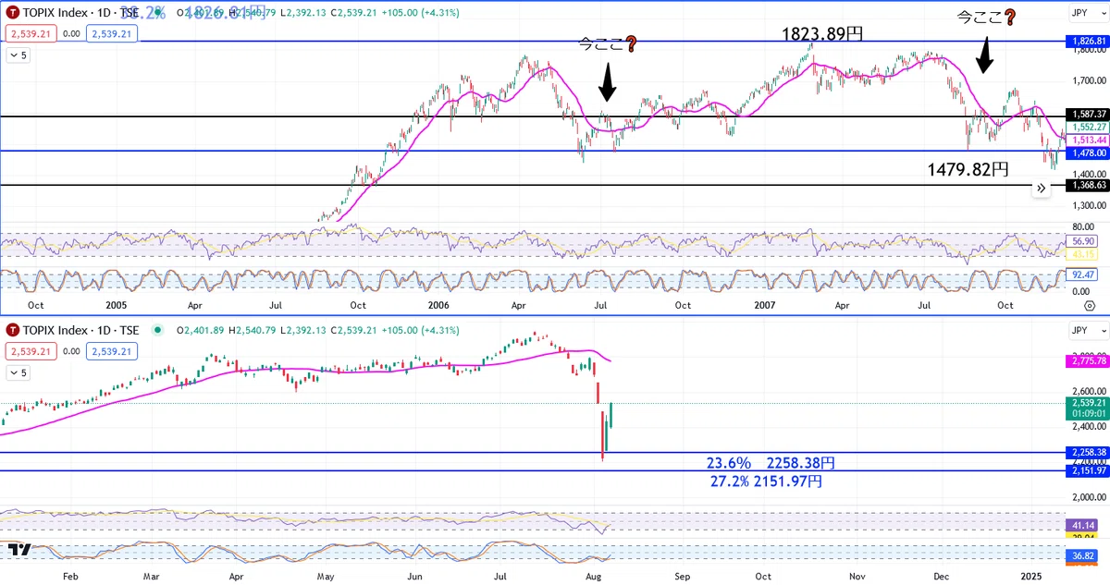Select the 1,826.81 price label on the scale

(1087, 42)
